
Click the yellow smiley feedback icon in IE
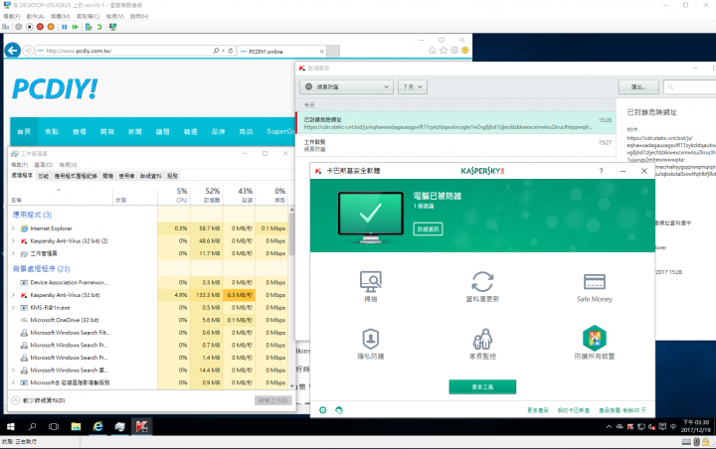(x=465, y=51)
